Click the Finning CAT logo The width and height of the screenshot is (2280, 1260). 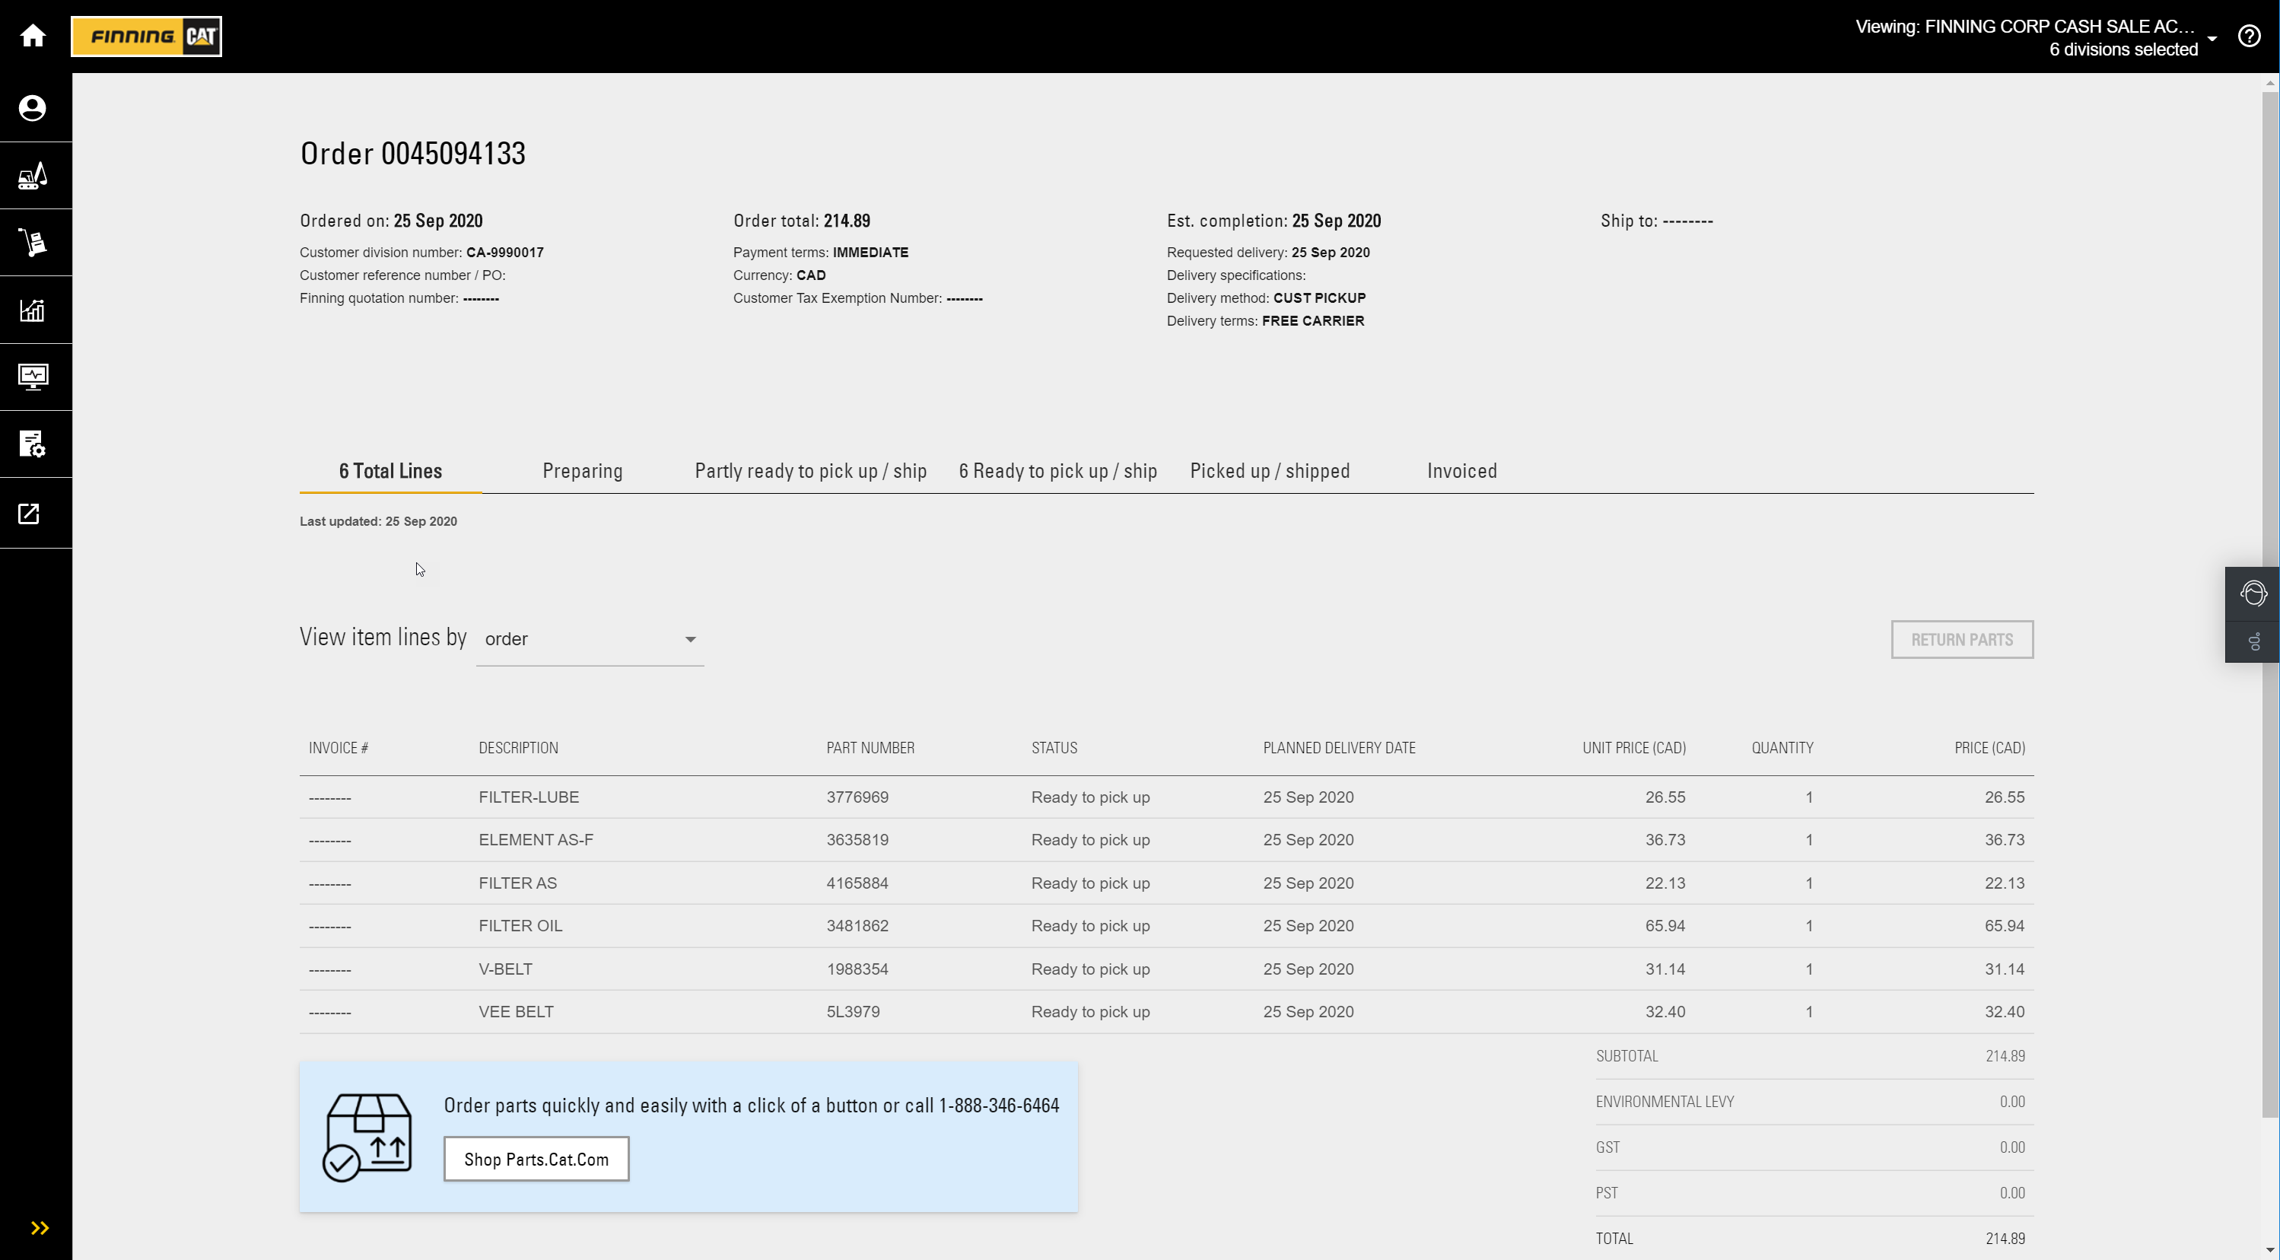[x=147, y=37]
